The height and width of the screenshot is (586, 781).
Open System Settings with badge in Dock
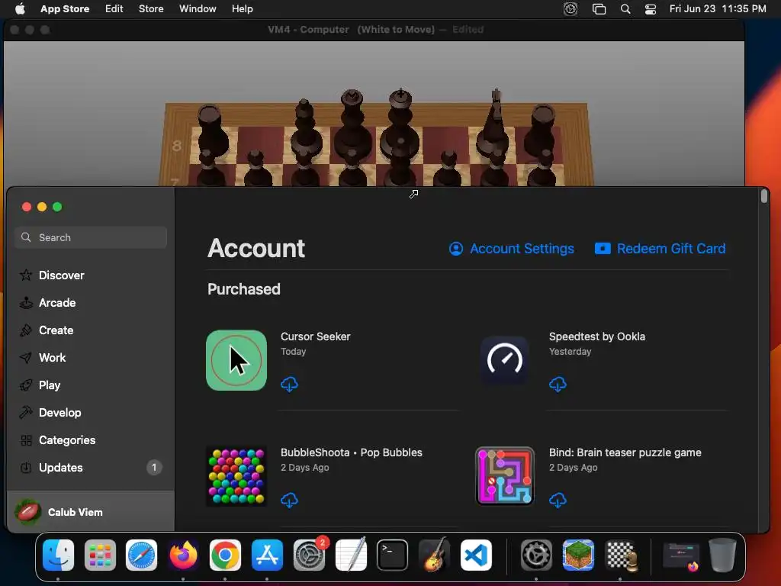(x=310, y=555)
